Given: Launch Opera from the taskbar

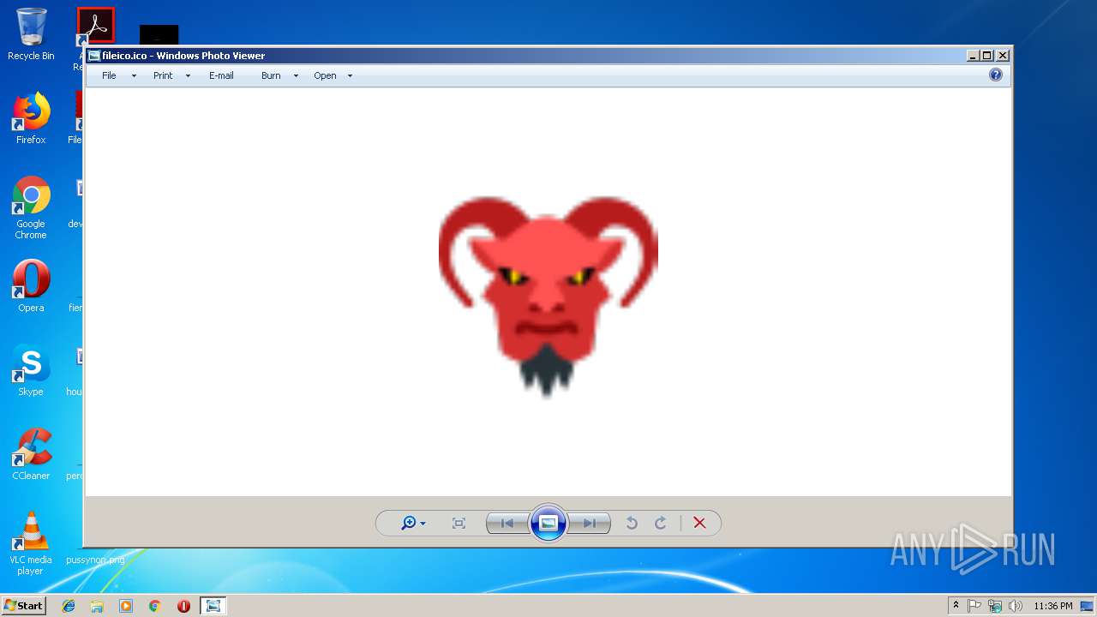Looking at the screenshot, I should coord(183,606).
